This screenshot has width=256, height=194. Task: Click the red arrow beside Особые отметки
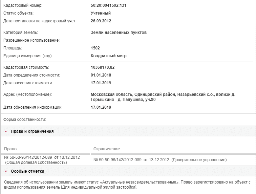pyautogui.click(x=6, y=171)
